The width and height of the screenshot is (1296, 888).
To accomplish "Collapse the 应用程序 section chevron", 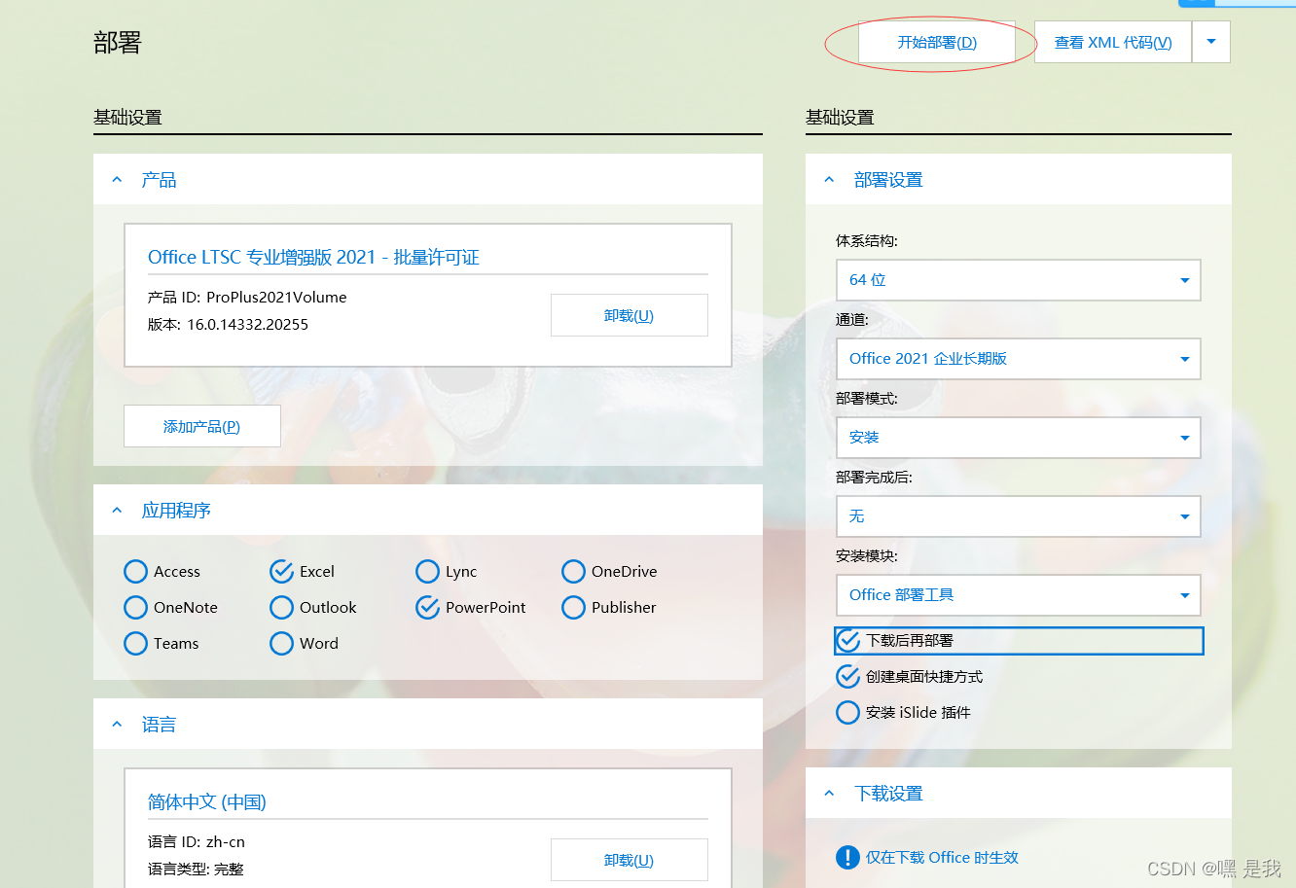I will click(118, 511).
